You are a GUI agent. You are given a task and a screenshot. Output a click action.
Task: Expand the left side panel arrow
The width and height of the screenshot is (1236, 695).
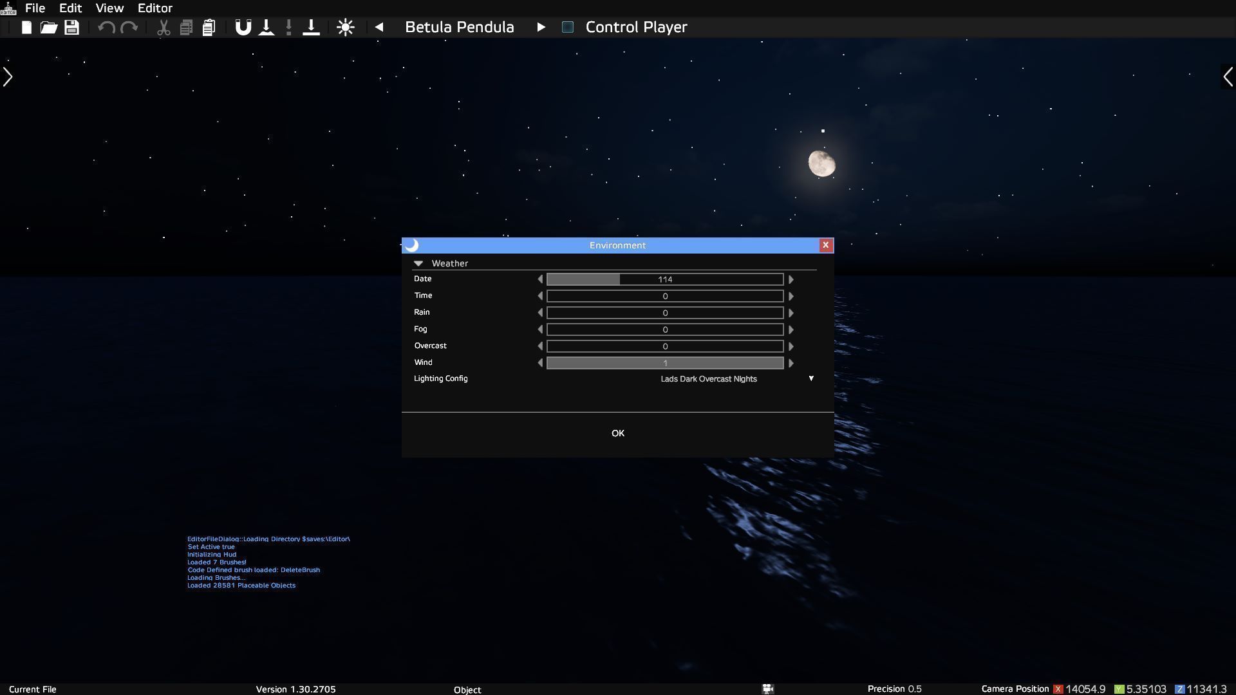7,77
